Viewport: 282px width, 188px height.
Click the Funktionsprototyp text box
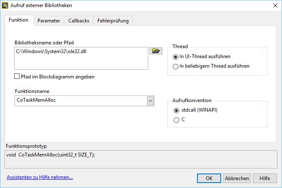[x=141, y=159]
